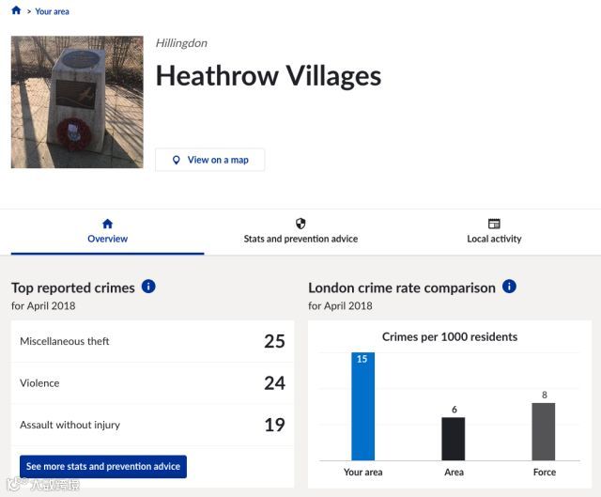Open the info icon beside London crime rate comparison
This screenshot has width=601, height=497.
coord(509,287)
